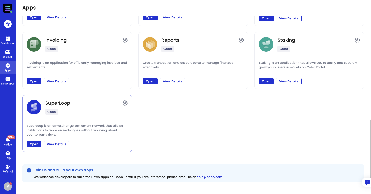The image size is (371, 194).
Task: View Details of Invoicing app
Action: pos(56,81)
